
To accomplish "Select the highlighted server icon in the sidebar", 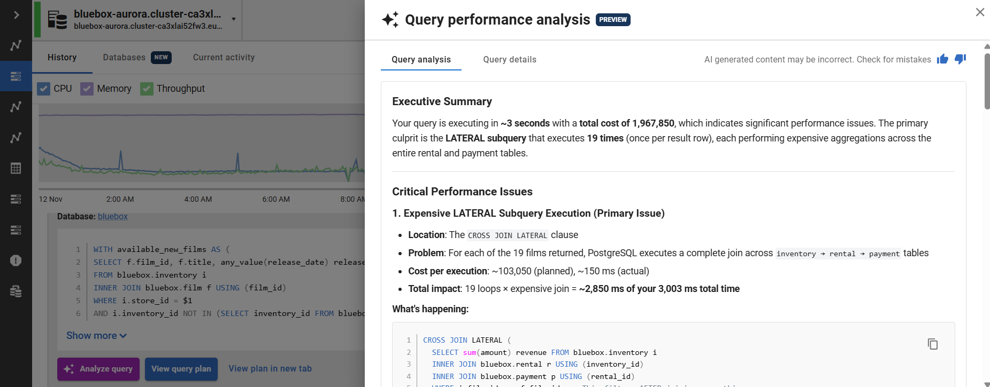I will click(x=16, y=76).
